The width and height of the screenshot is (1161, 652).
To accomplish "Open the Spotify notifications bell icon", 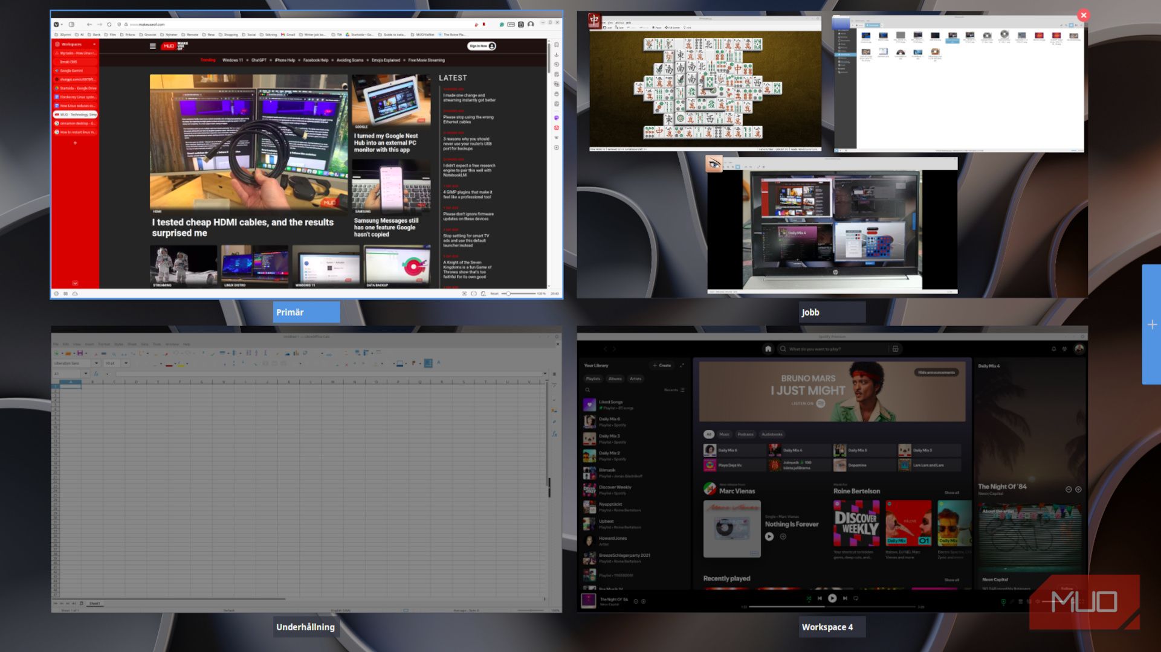I will pos(1053,349).
